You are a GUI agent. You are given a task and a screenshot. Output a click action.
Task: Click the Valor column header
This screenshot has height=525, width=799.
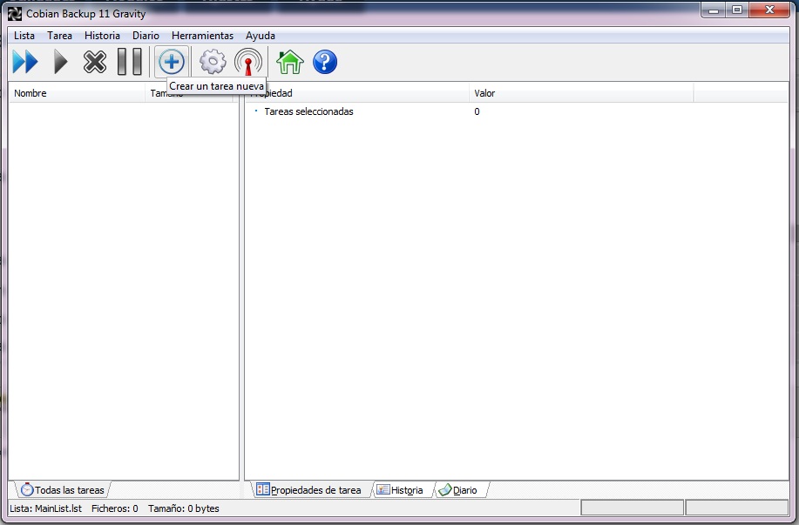(x=581, y=93)
